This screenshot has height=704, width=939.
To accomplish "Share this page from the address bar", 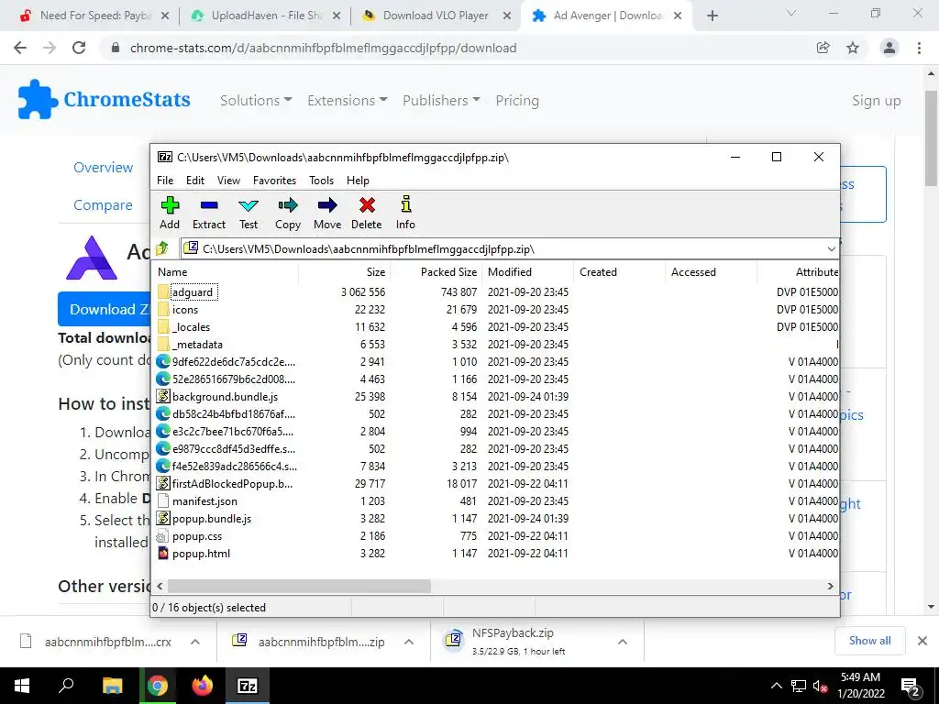I will (823, 48).
